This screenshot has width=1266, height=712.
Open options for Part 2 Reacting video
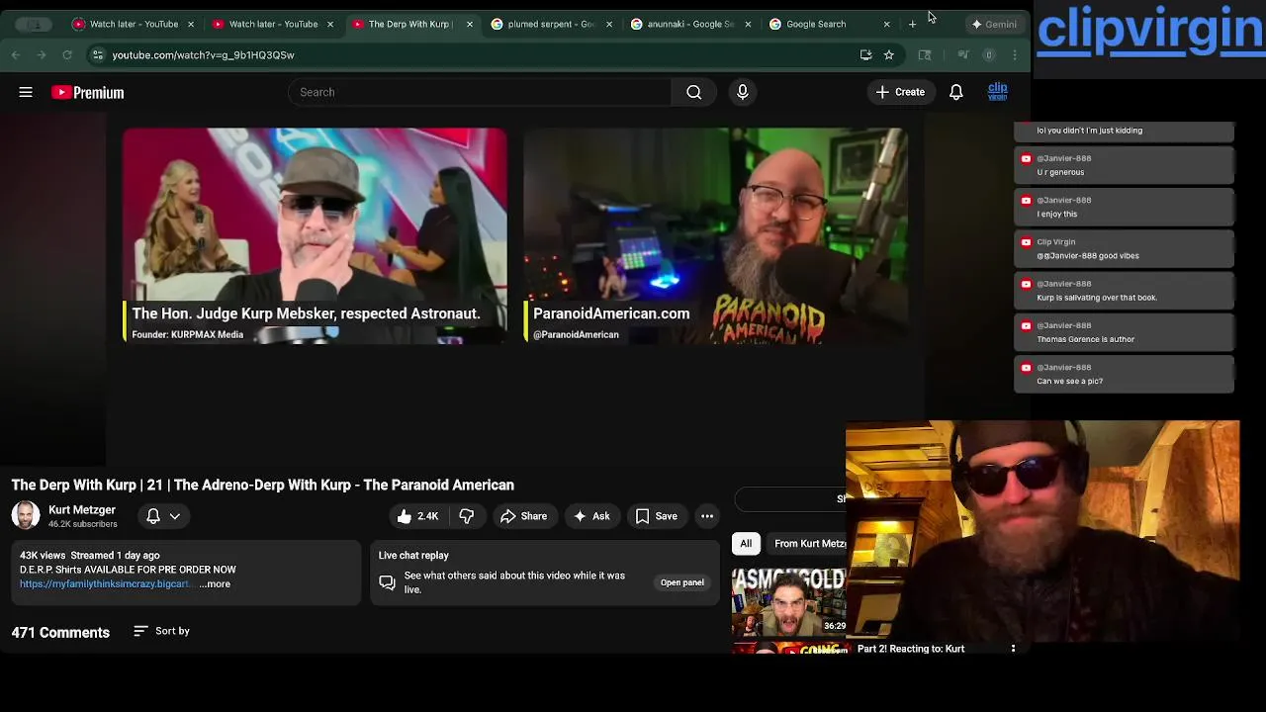coord(1013,649)
